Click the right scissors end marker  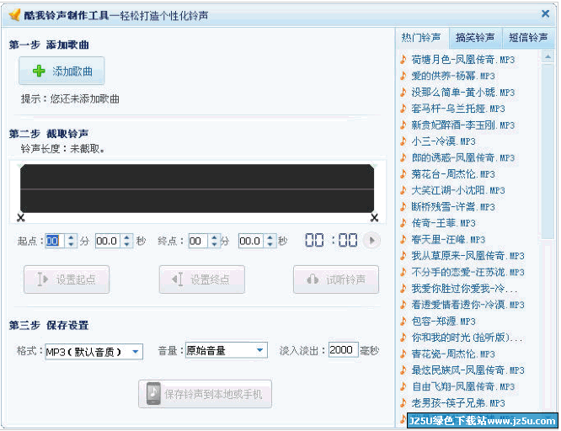pyautogui.click(x=374, y=217)
